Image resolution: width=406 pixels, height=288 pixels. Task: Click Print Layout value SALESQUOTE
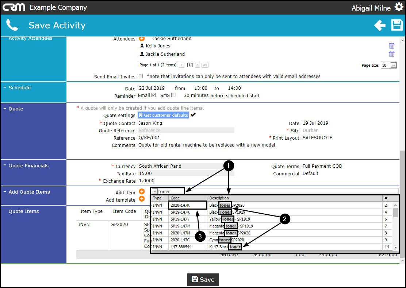[x=317, y=138]
